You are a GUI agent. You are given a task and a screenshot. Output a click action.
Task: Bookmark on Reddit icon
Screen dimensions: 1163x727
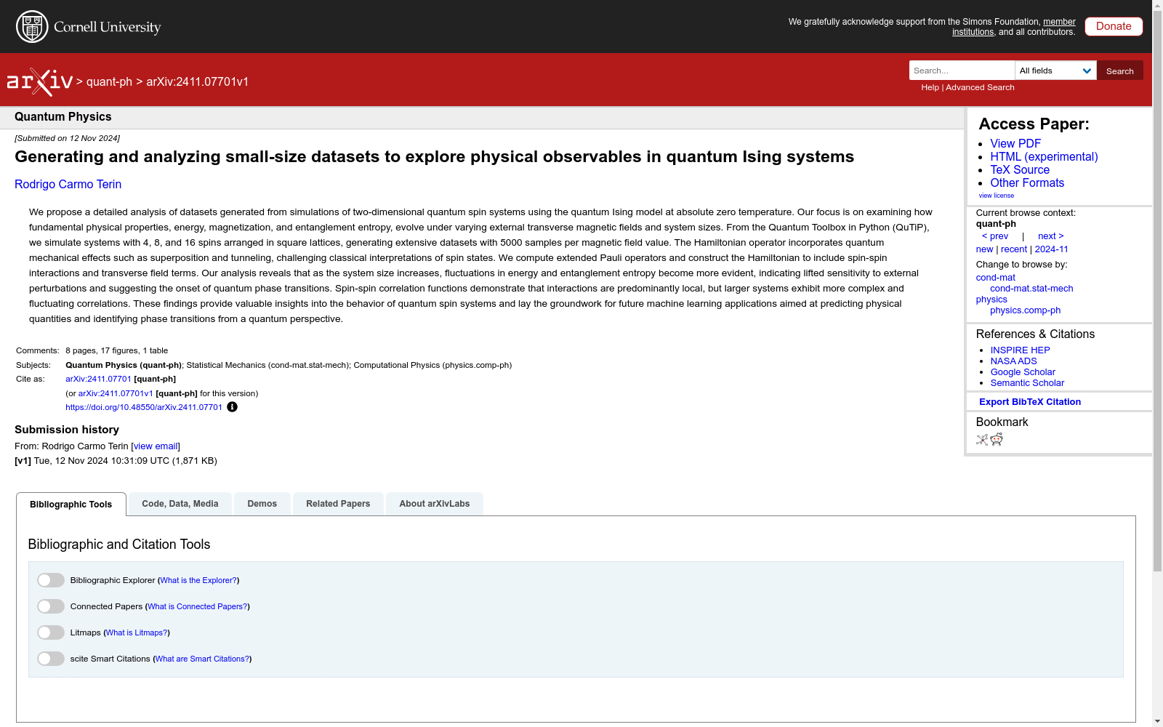point(997,439)
